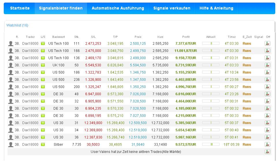277x161 pixels.
Task: Open the Startseite tab
Action: pyautogui.click(x=20, y=8)
